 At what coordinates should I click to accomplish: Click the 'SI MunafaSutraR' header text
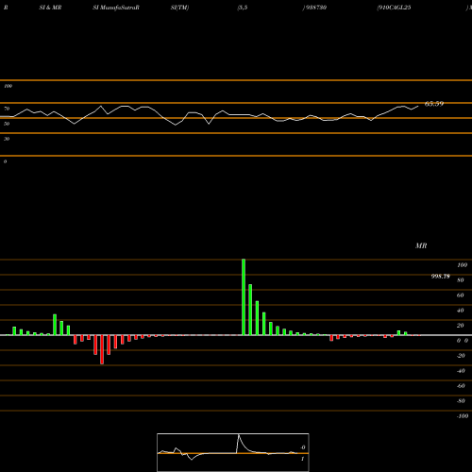coord(116,8)
